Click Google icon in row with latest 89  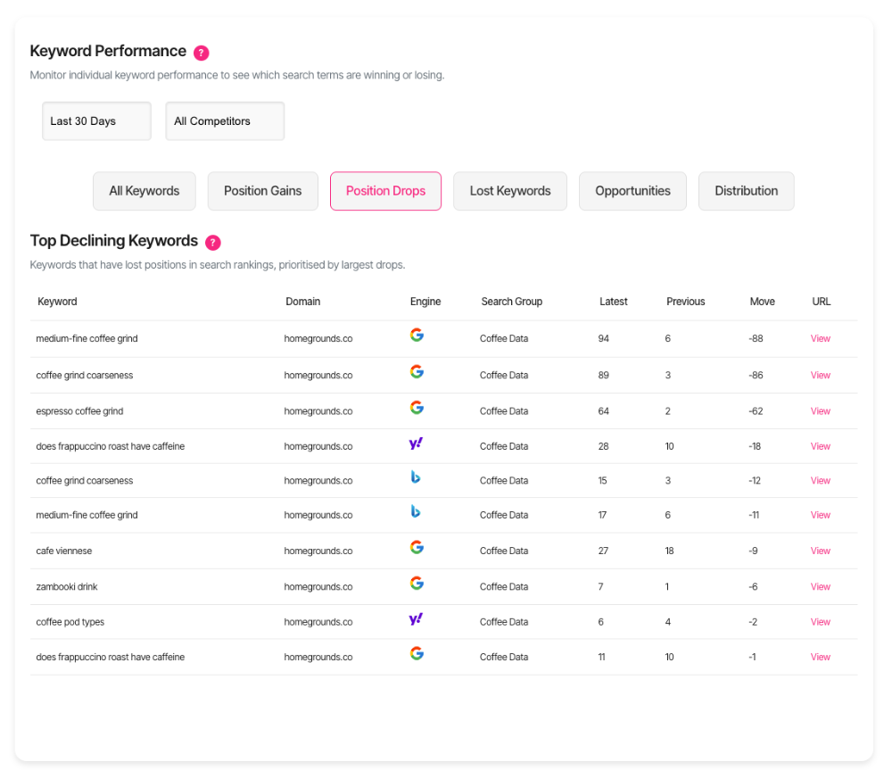[x=417, y=371]
